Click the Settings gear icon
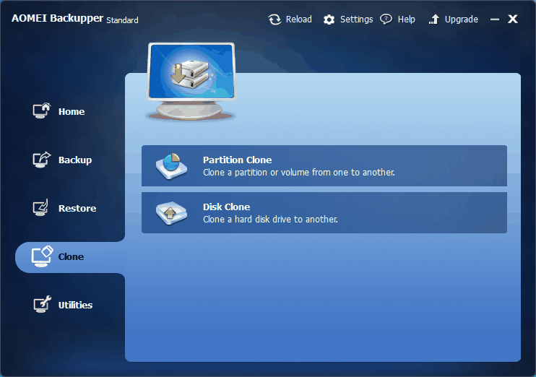The width and height of the screenshot is (536, 377). (x=329, y=19)
